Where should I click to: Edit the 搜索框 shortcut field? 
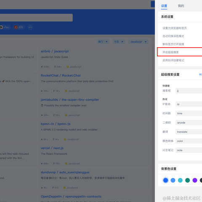pos(189,91)
